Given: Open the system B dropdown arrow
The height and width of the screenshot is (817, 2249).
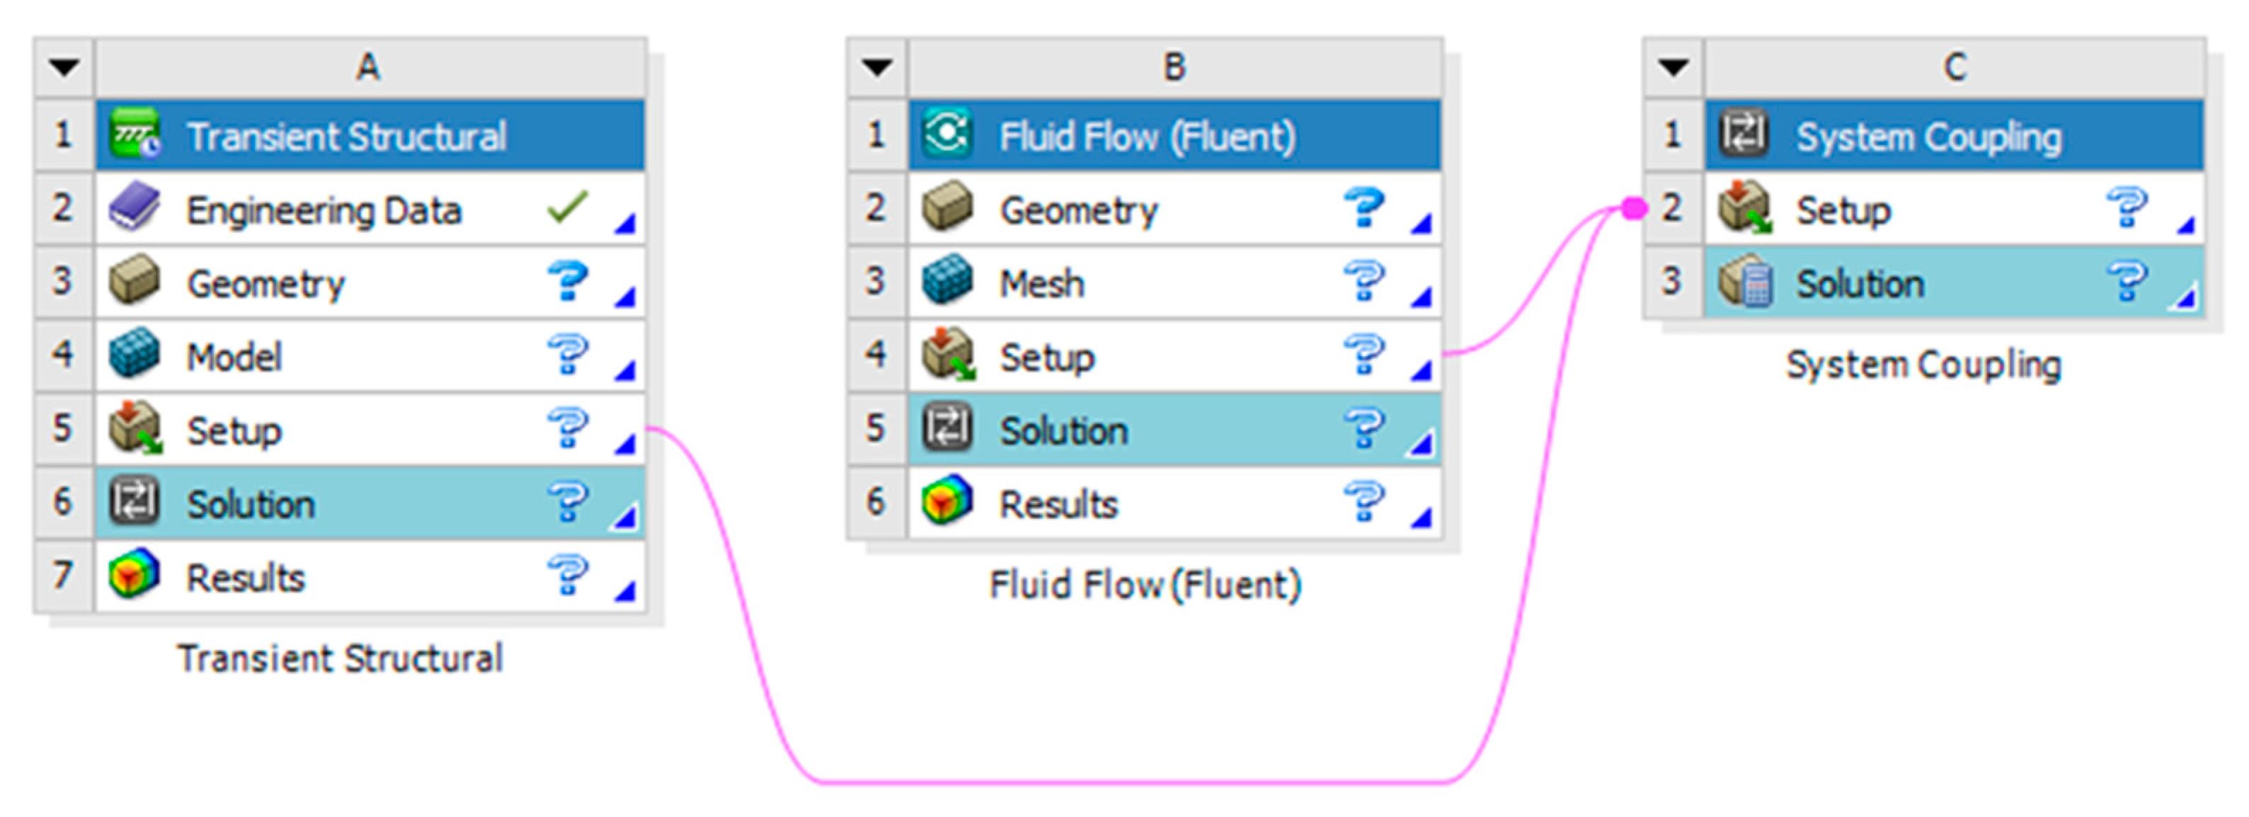Looking at the screenshot, I should point(877,67).
